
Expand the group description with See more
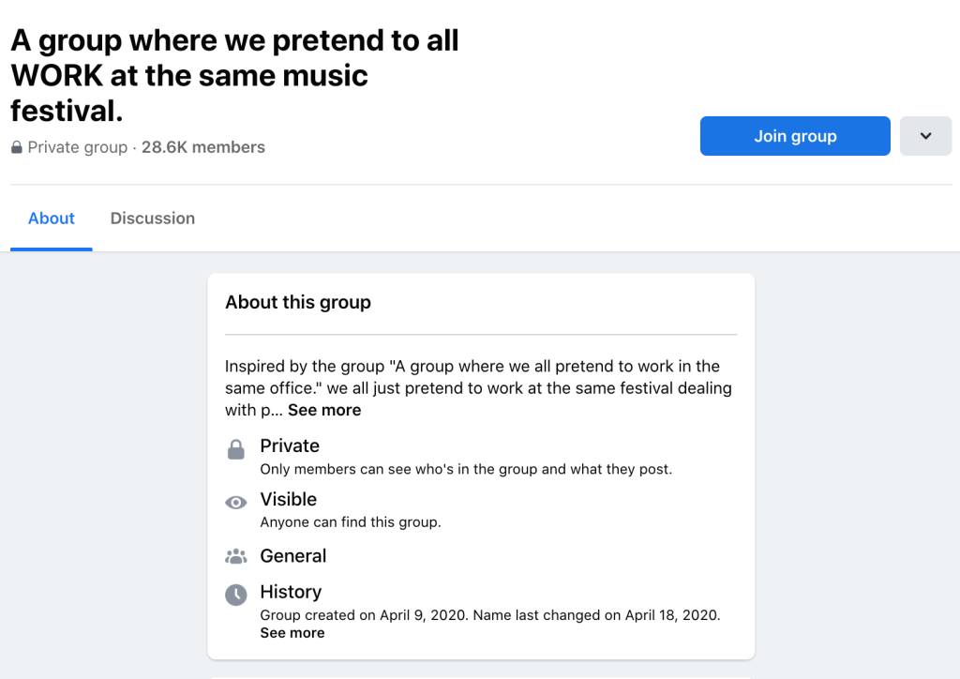tap(324, 410)
